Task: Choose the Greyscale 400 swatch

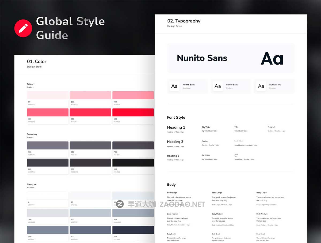Action: [x=48, y=230]
